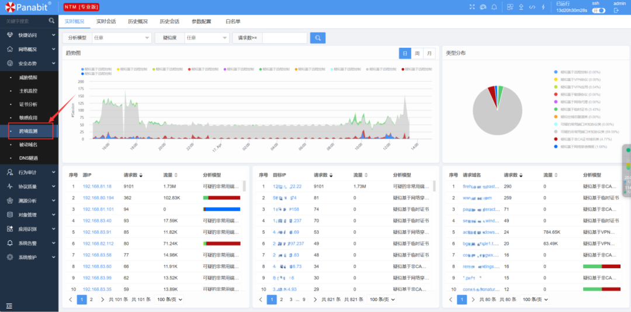Open the code console icon
This screenshot has height=312, width=631.
coord(532,7)
